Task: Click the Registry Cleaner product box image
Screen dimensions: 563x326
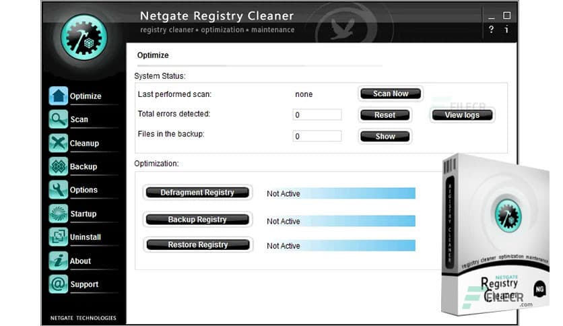Action: point(496,235)
